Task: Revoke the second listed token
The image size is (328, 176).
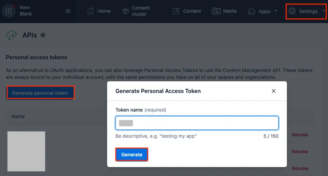Action: pyautogui.click(x=300, y=152)
